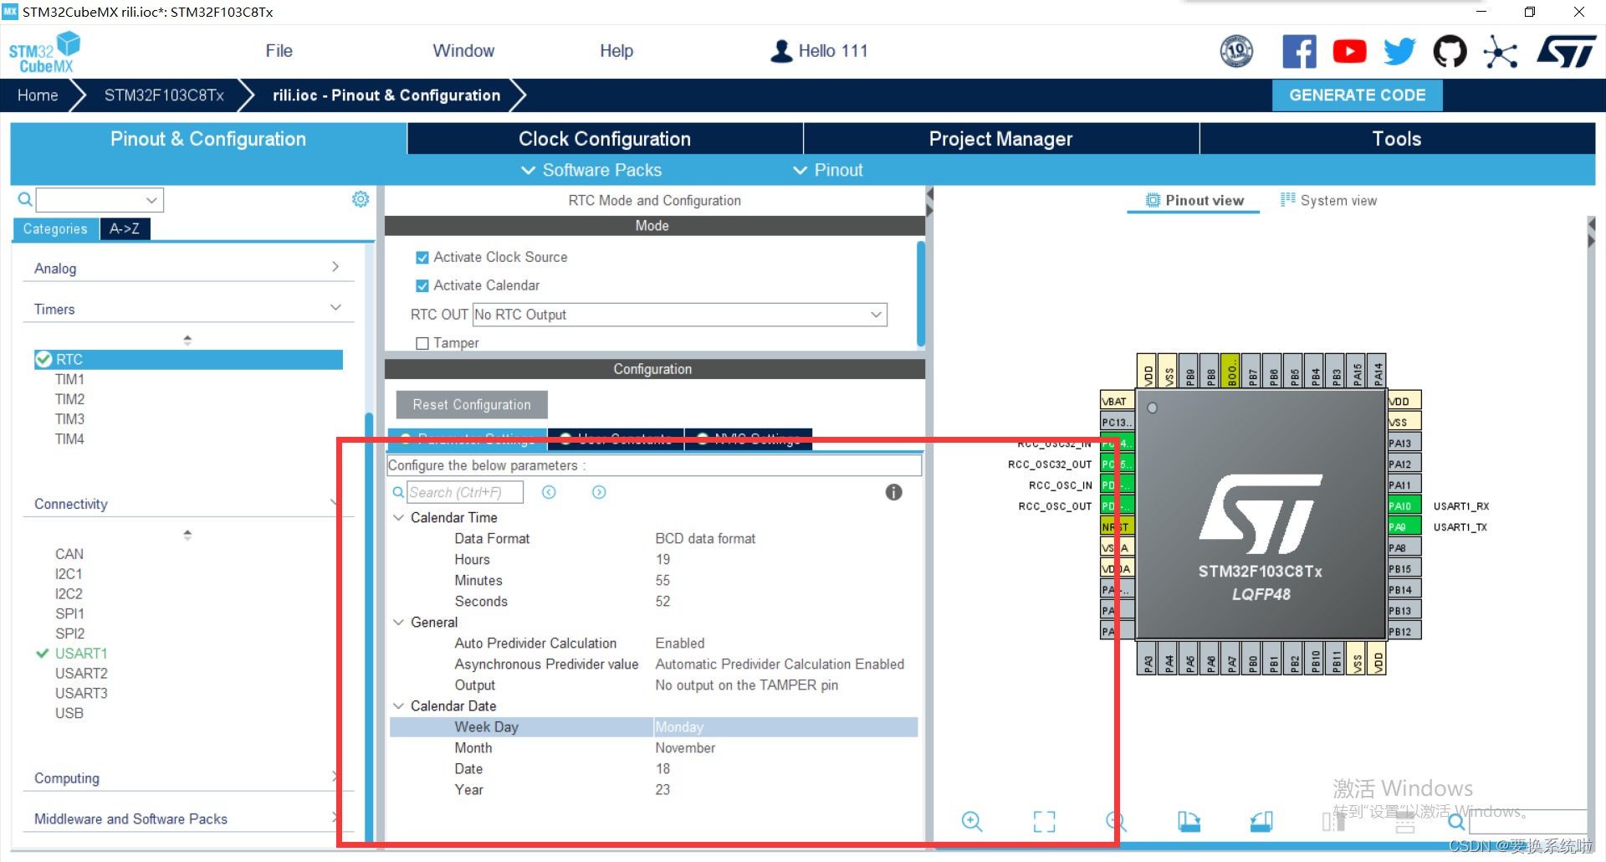This screenshot has width=1606, height=862.
Task: Zoom in on the chip pinout
Action: tap(972, 821)
